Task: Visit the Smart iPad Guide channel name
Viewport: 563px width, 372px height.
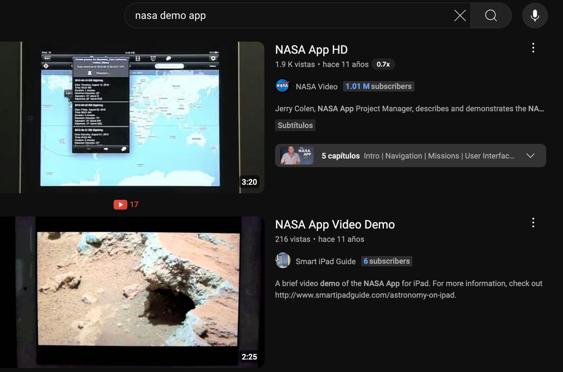Action: (325, 261)
